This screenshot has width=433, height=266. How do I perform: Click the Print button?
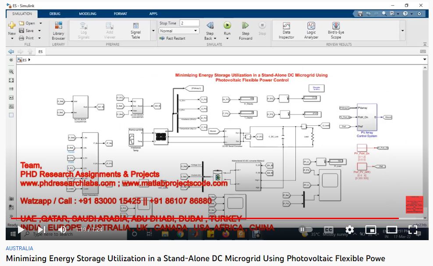26,38
